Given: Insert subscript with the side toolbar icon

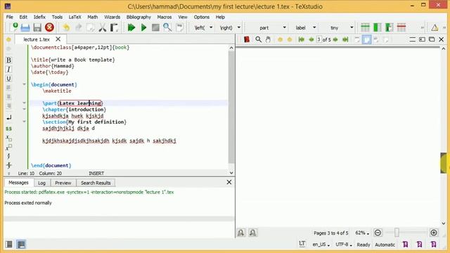Looking at the screenshot, I should [x=8, y=138].
